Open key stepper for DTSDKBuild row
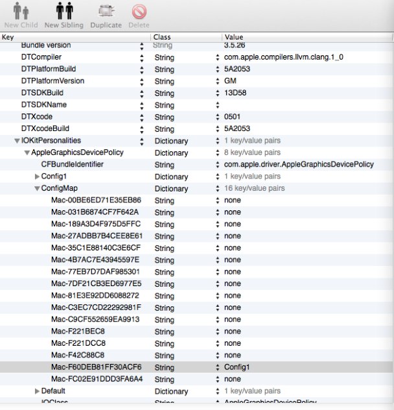The width and height of the screenshot is (394, 410). [142, 93]
